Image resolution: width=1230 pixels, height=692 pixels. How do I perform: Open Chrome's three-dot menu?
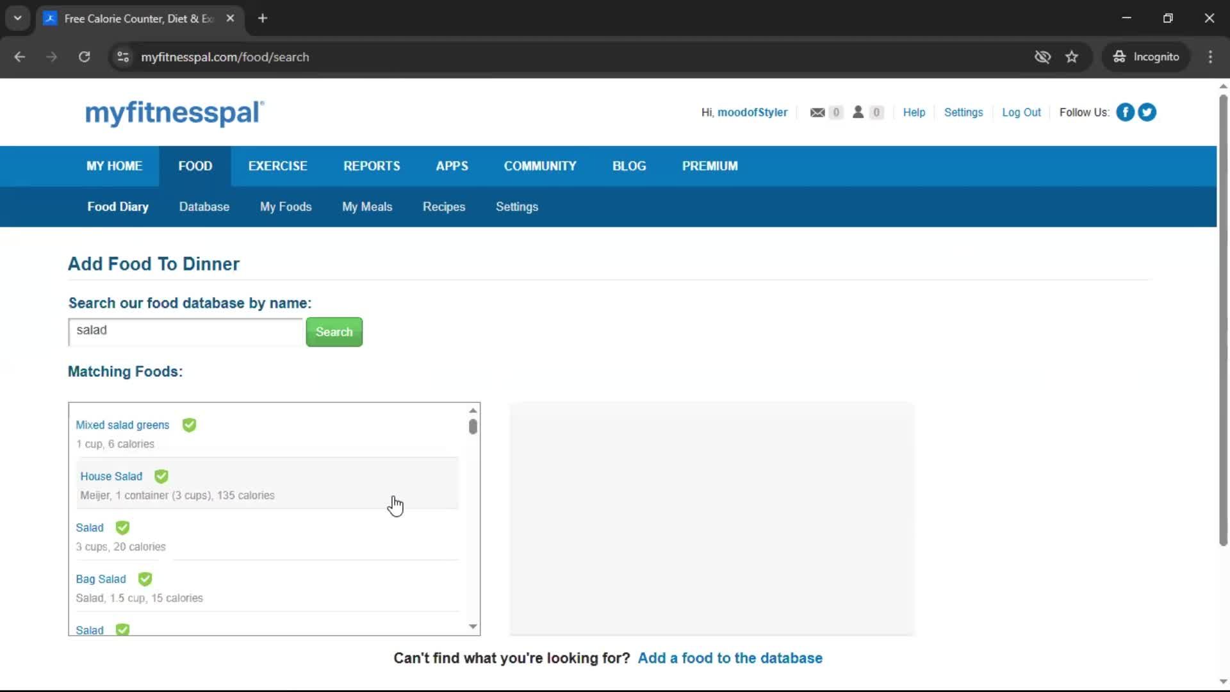(x=1210, y=56)
